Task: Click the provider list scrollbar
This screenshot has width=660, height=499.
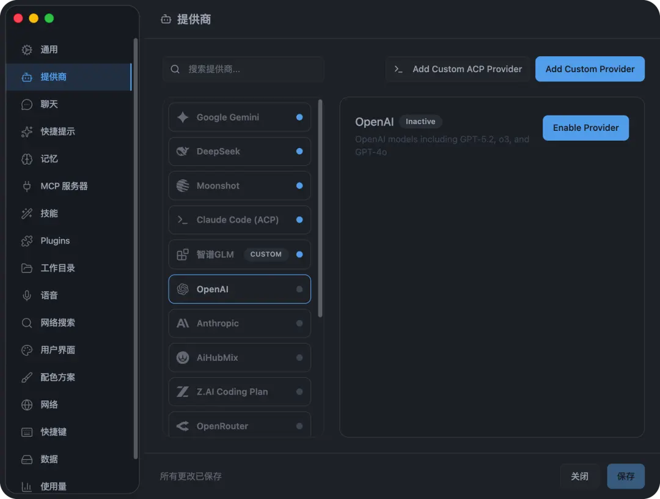Action: click(320, 208)
